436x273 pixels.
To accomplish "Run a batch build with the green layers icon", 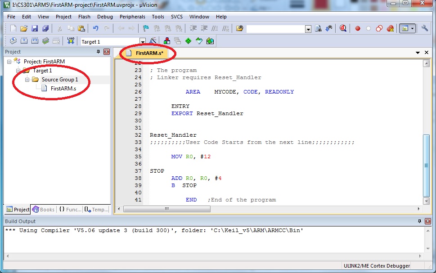I will click(45, 41).
